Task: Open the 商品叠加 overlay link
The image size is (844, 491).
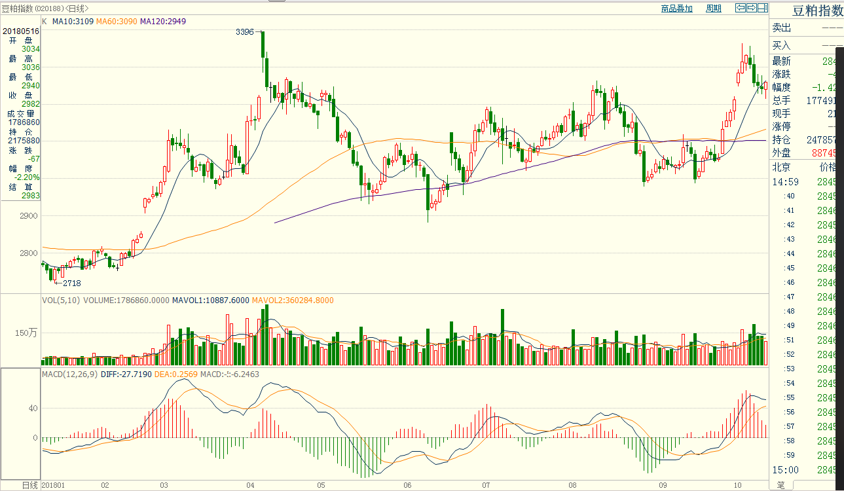Action: 676,9
